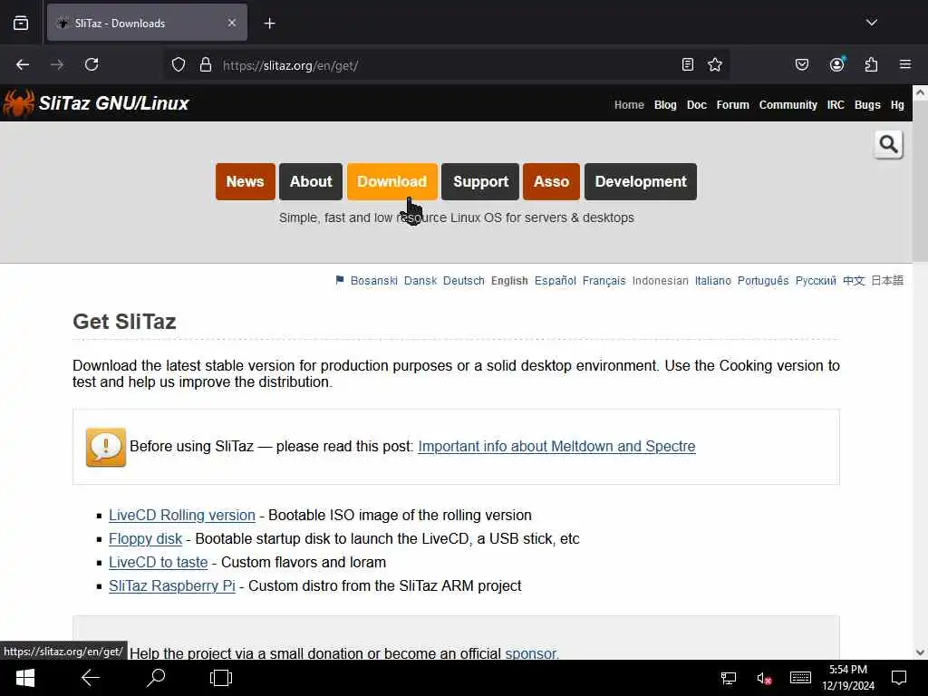Screen dimensions: 928x696
Task: Switch language to Português
Action: (763, 281)
